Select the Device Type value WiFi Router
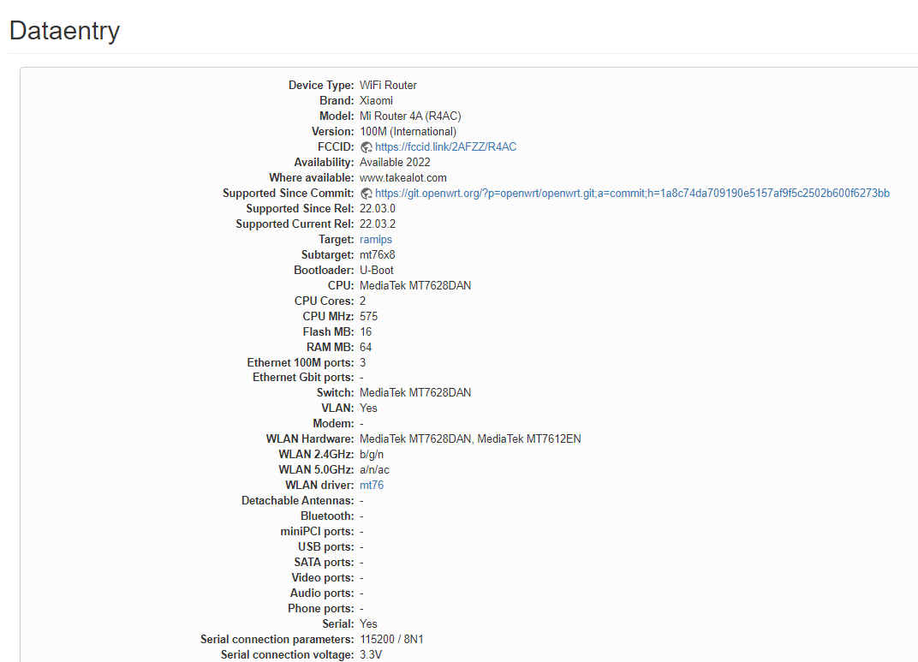 click(388, 86)
